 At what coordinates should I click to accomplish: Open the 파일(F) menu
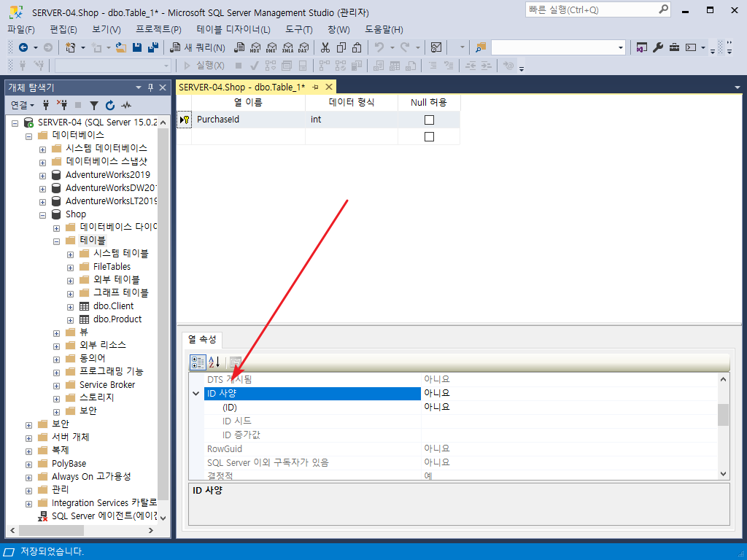(x=21, y=29)
